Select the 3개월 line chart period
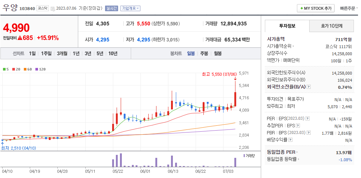Viewport: 361px width, 178px height. pyautogui.click(x=62, y=53)
